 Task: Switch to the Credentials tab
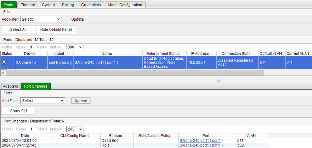pyautogui.click(x=91, y=5)
